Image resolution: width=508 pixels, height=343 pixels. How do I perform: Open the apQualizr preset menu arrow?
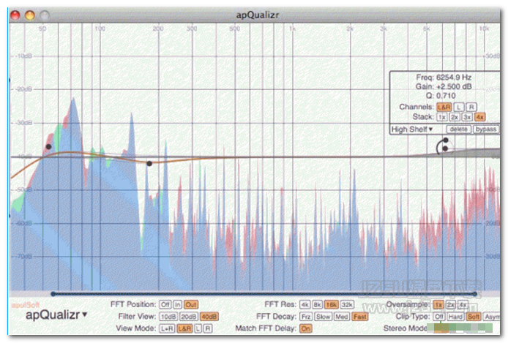tap(85, 314)
